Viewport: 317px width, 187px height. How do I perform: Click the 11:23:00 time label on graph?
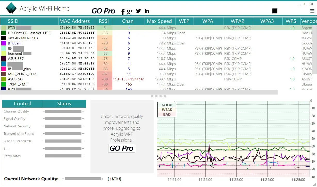236,180
